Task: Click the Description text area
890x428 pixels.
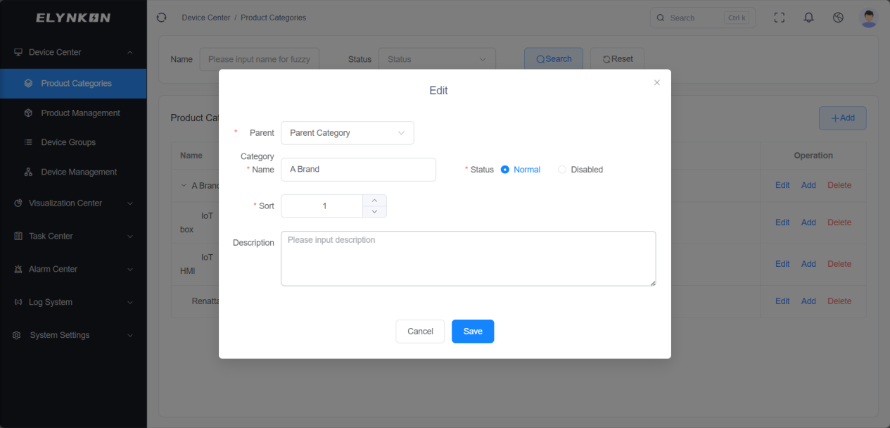Action: click(x=468, y=258)
